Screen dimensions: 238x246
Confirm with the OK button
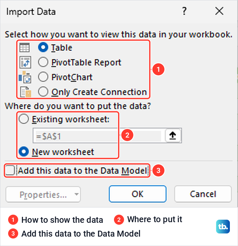pyautogui.click(x=137, y=194)
